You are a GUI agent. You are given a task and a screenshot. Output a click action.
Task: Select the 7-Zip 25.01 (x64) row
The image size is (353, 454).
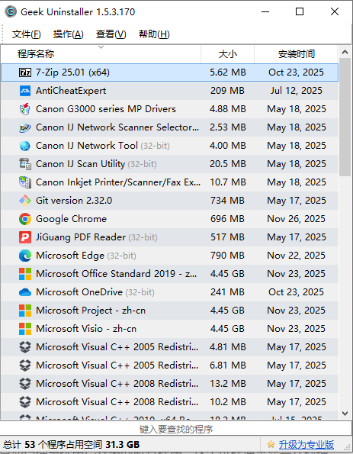pyautogui.click(x=169, y=72)
